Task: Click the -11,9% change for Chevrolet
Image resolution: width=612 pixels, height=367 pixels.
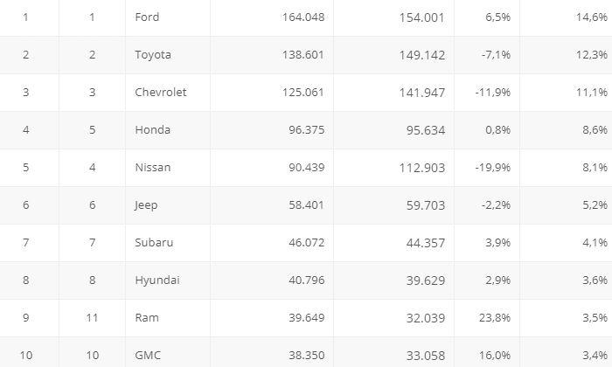Action: click(494, 93)
